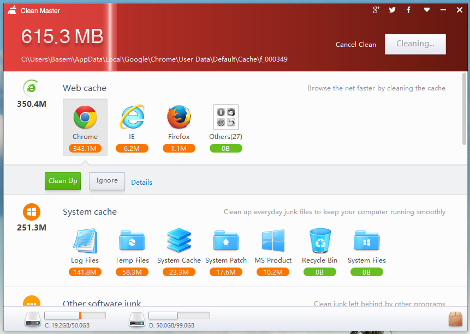This screenshot has width=470, height=334.
Task: Click the System cache heading
Action: tap(90, 211)
